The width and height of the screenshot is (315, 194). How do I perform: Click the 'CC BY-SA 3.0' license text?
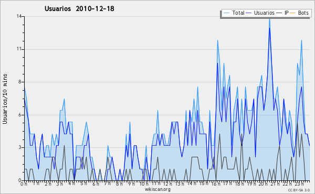[299, 190]
